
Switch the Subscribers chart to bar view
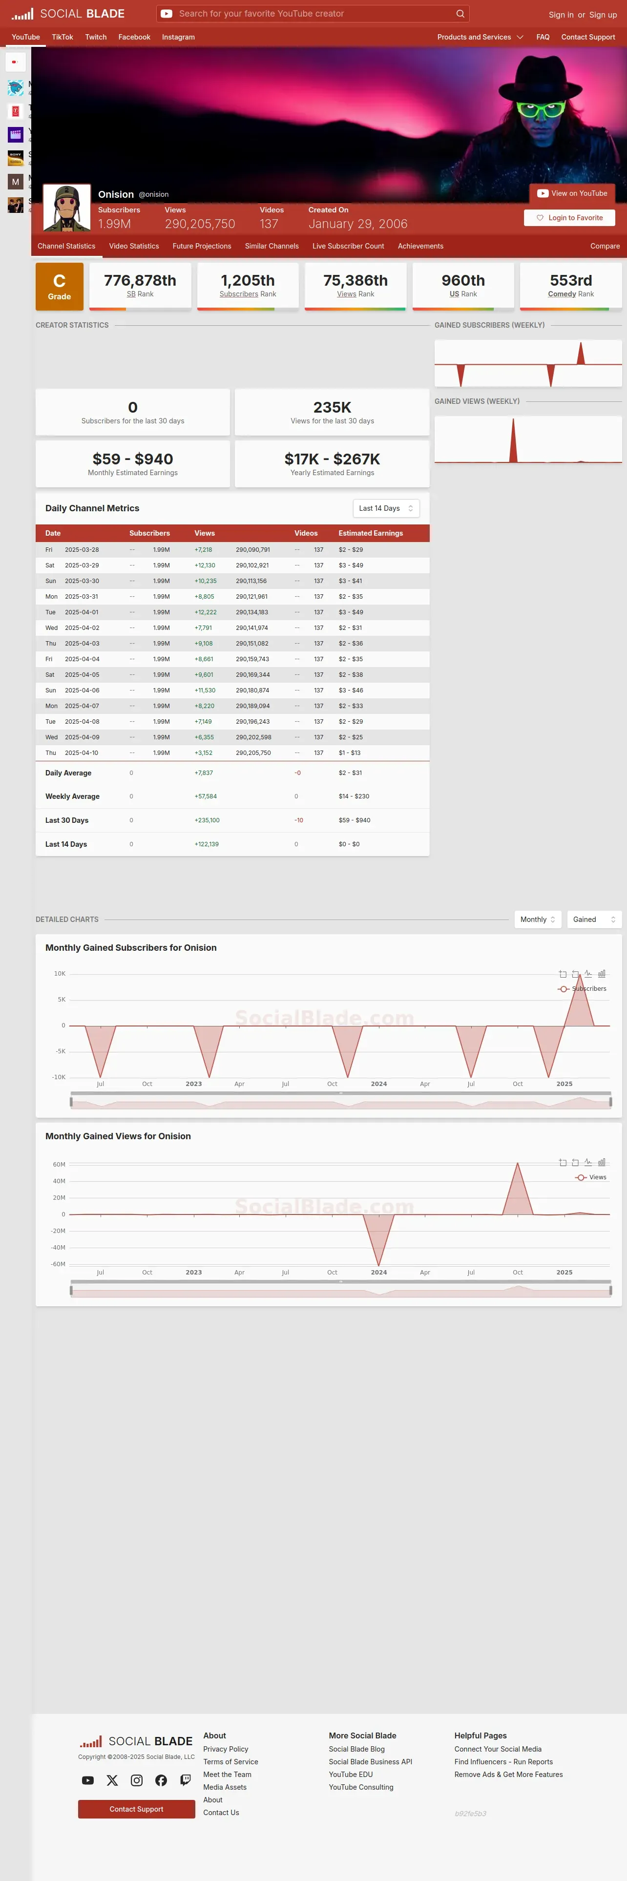click(x=602, y=974)
